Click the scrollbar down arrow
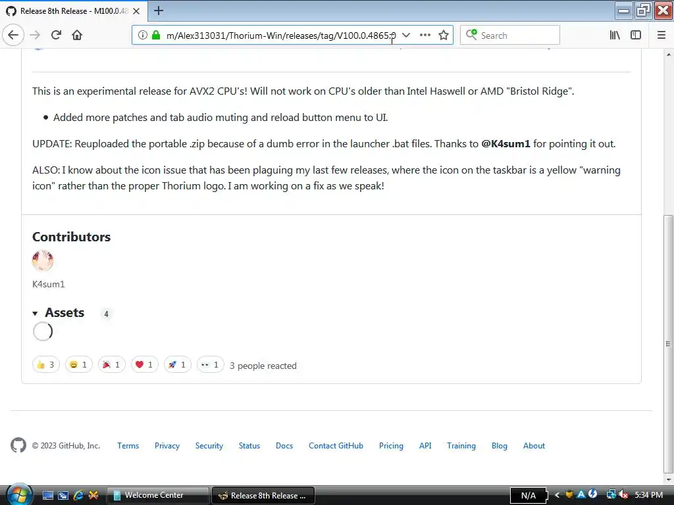The width and height of the screenshot is (674, 505). pyautogui.click(x=668, y=479)
